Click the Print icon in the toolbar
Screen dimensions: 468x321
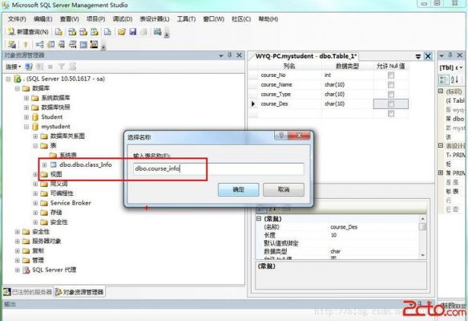point(144,31)
